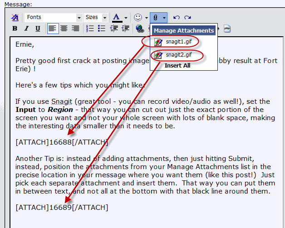285x228 pixels.
Task: Toggle bold formatting
Action: (15, 29)
